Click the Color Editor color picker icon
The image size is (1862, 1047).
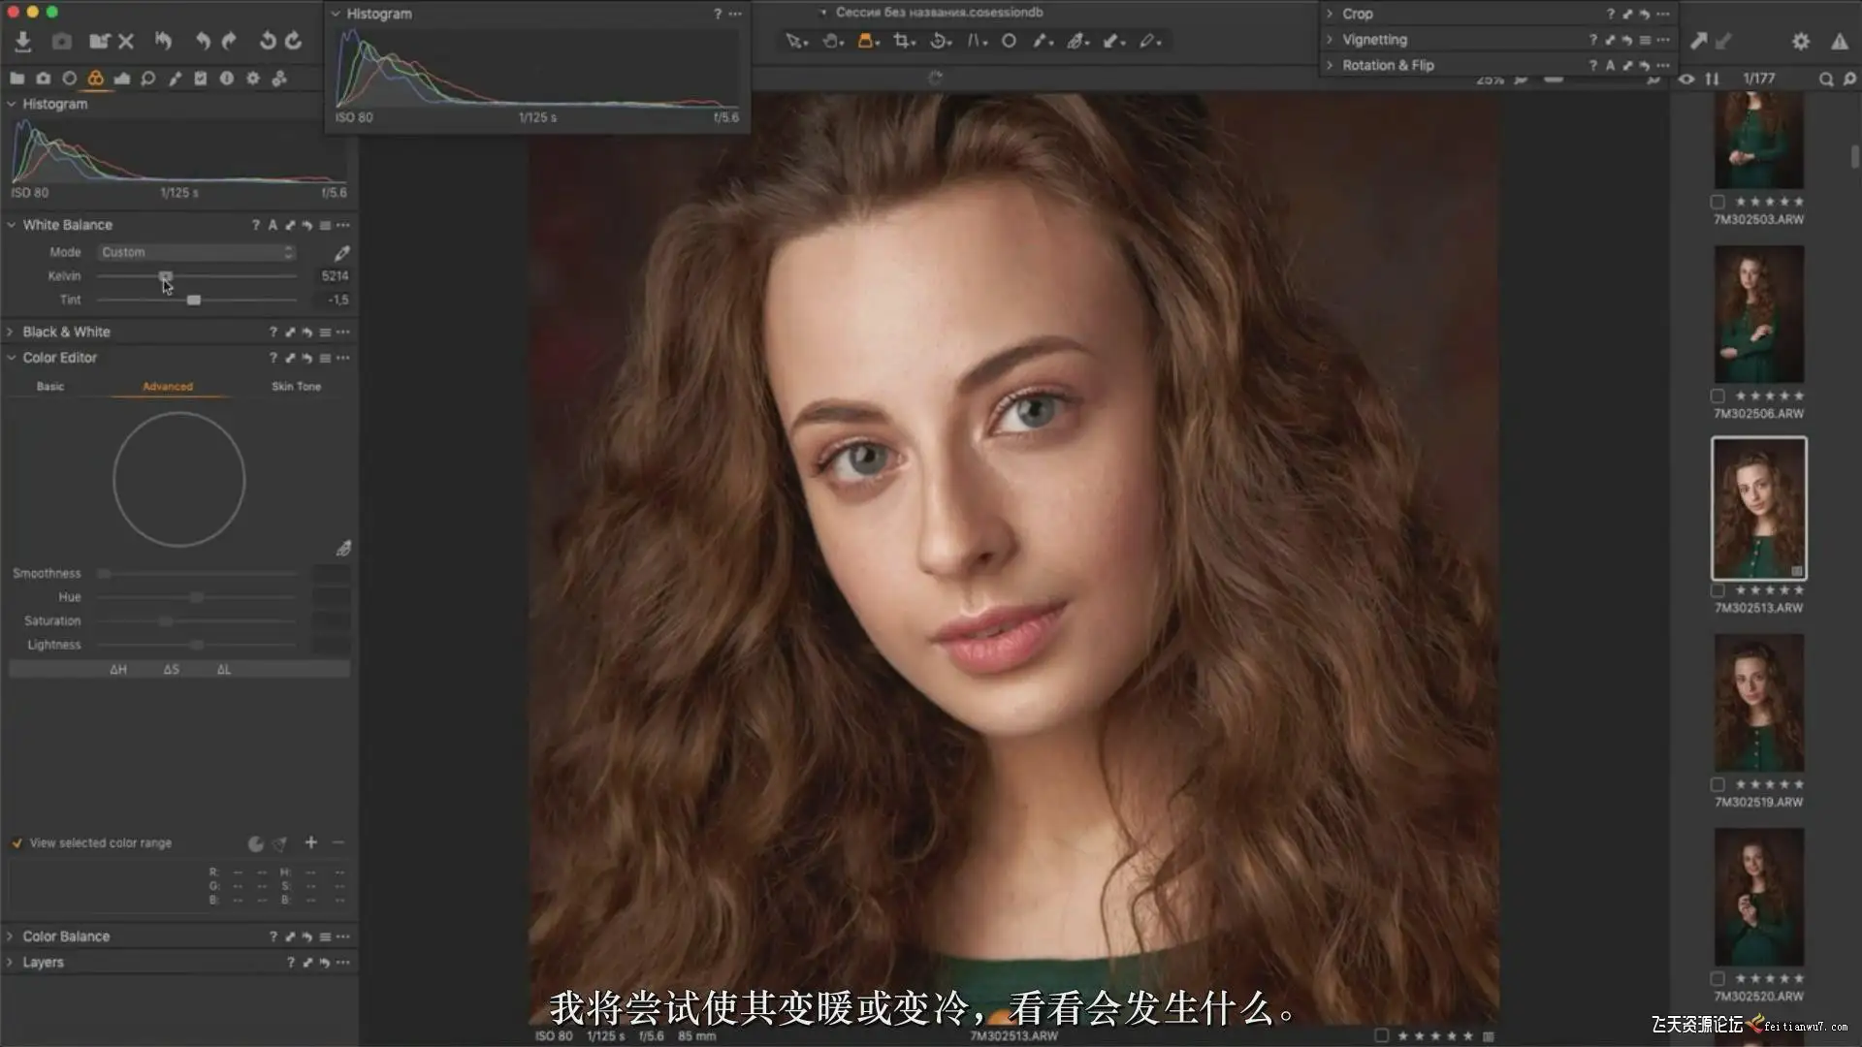tap(343, 549)
